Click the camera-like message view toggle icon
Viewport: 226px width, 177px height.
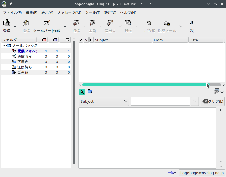click(x=216, y=91)
